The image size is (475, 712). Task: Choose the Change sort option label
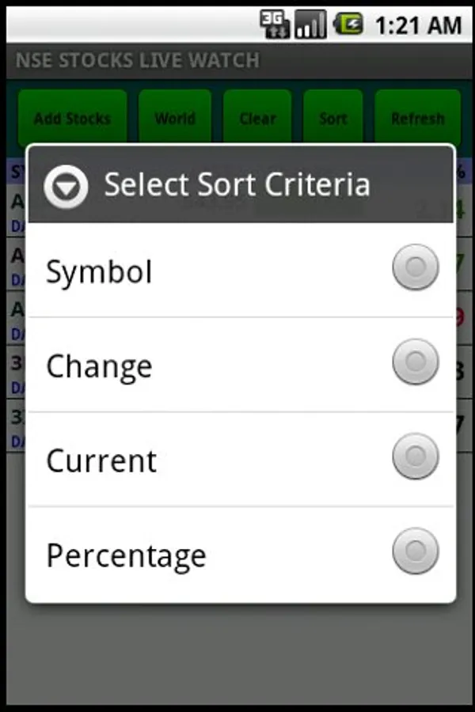tap(99, 366)
